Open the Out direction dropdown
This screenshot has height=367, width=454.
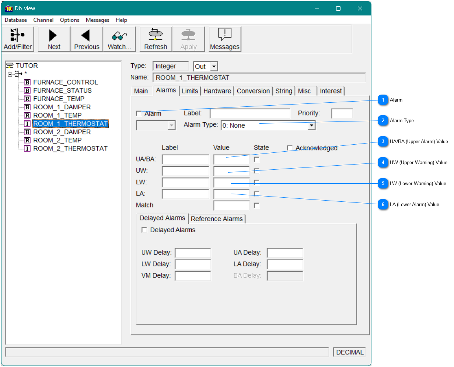[214, 66]
